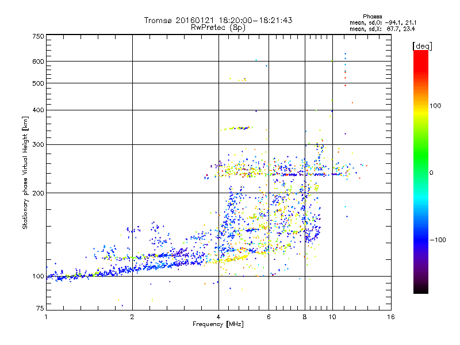460x345 pixels.
Task: Click the "16" frequency tick label
Action: point(391,317)
